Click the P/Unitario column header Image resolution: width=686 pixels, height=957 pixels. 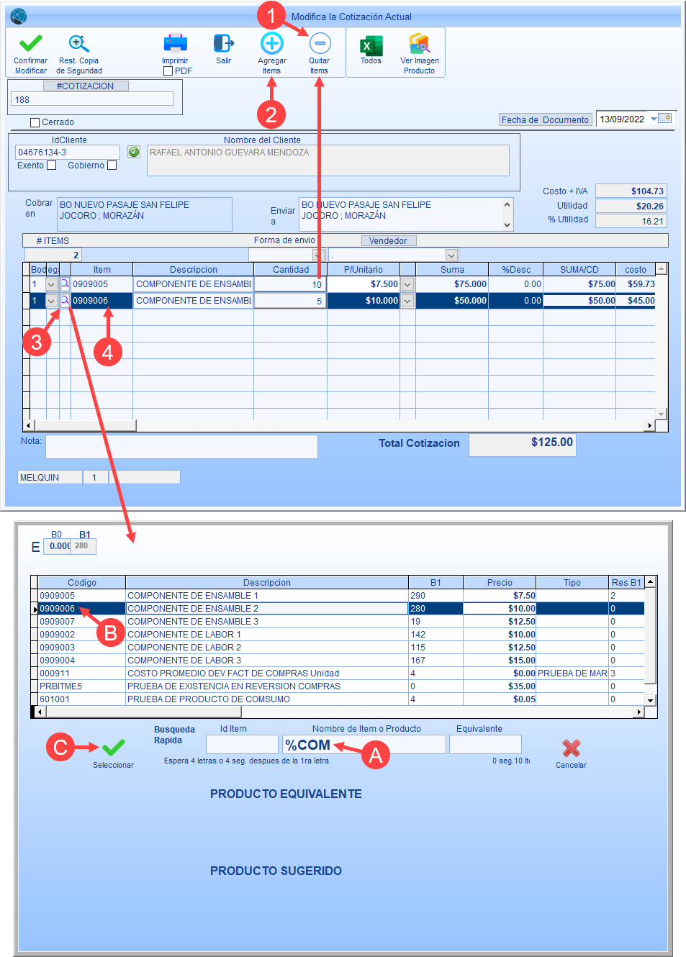pos(364,270)
